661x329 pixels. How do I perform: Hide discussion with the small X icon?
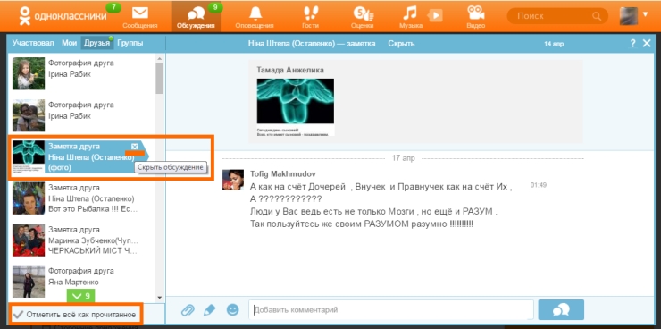point(135,147)
